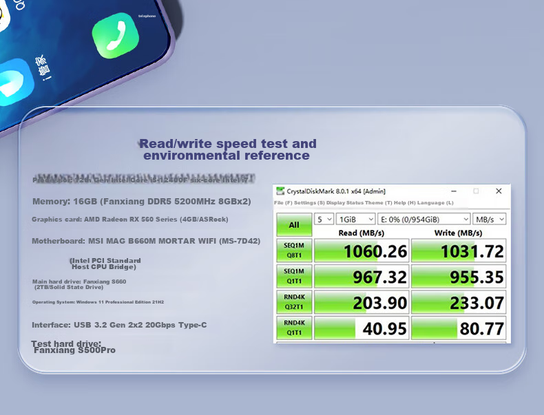544x415 pixels.
Task: Run the SEQ1M Q8T1 test
Action: (x=294, y=251)
